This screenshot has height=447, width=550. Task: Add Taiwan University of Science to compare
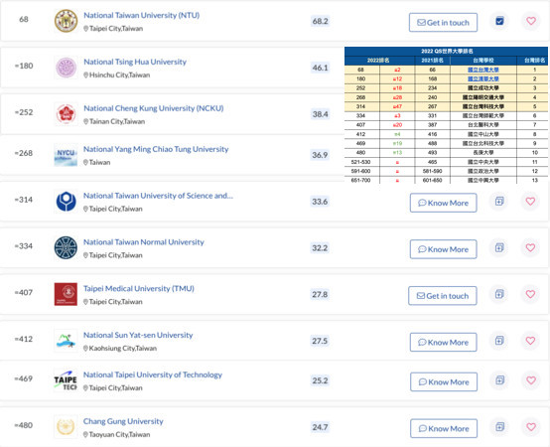pyautogui.click(x=499, y=201)
